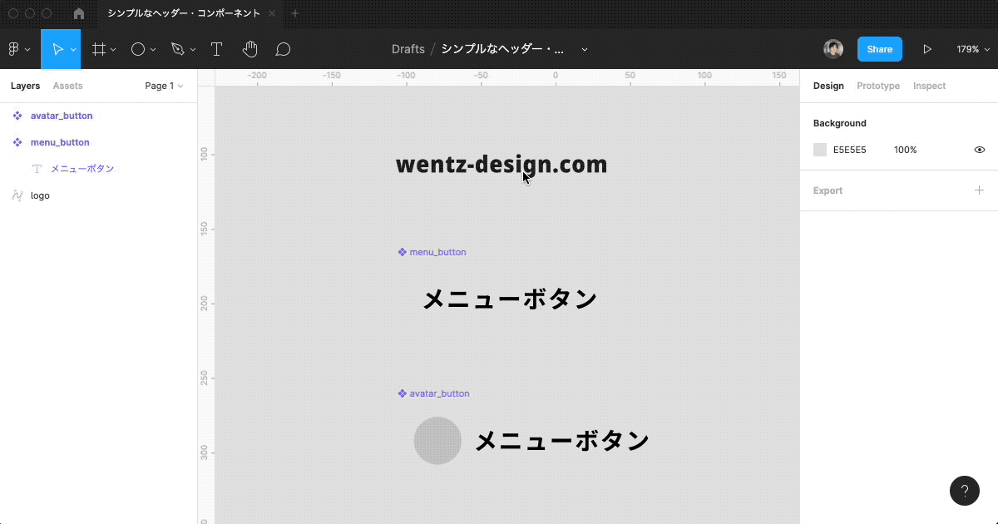Click avatar_button component icon in Layers

[x=17, y=116]
